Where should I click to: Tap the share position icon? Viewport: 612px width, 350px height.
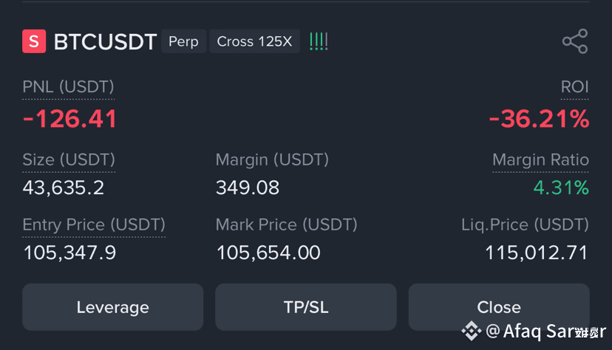pyautogui.click(x=575, y=41)
